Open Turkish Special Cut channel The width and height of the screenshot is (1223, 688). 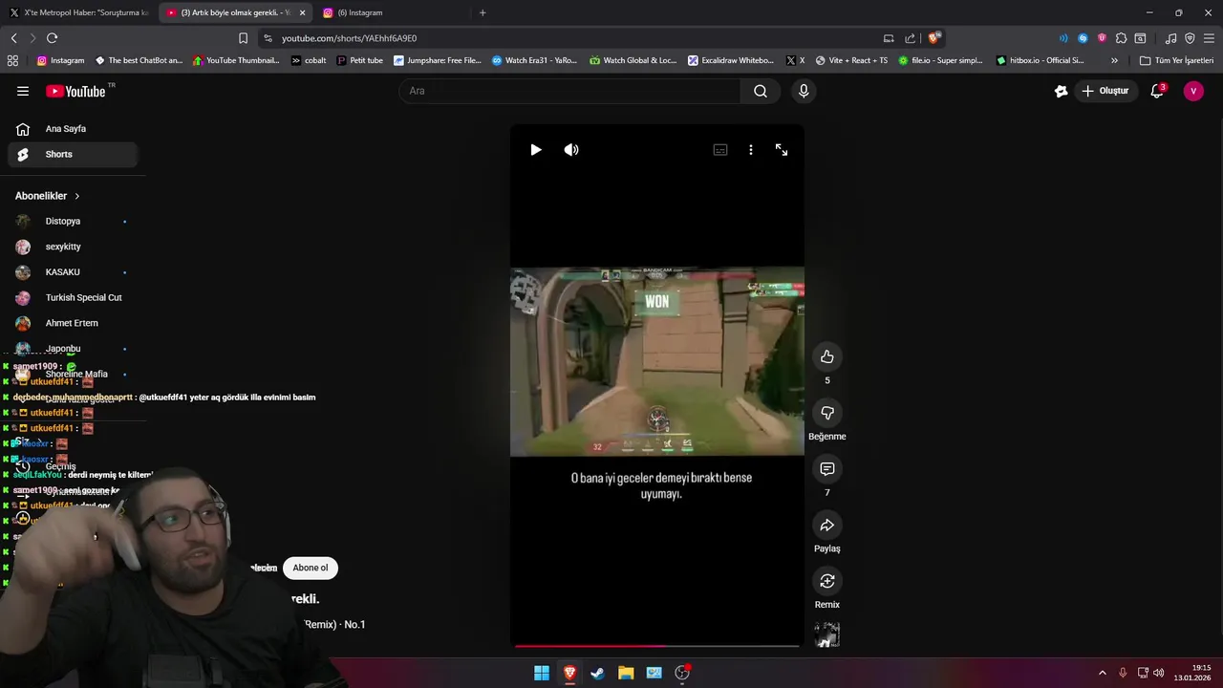click(x=73, y=297)
